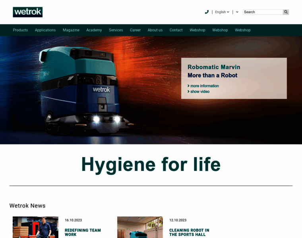
Task: Click the 'Wetrok News' heading
Action: tap(27, 206)
